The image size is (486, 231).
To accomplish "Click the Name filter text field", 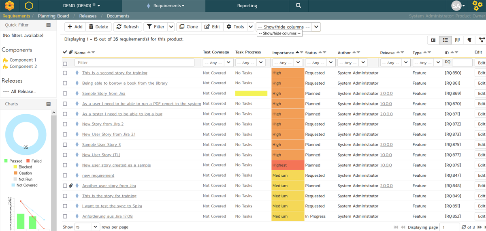I will tap(134, 63).
